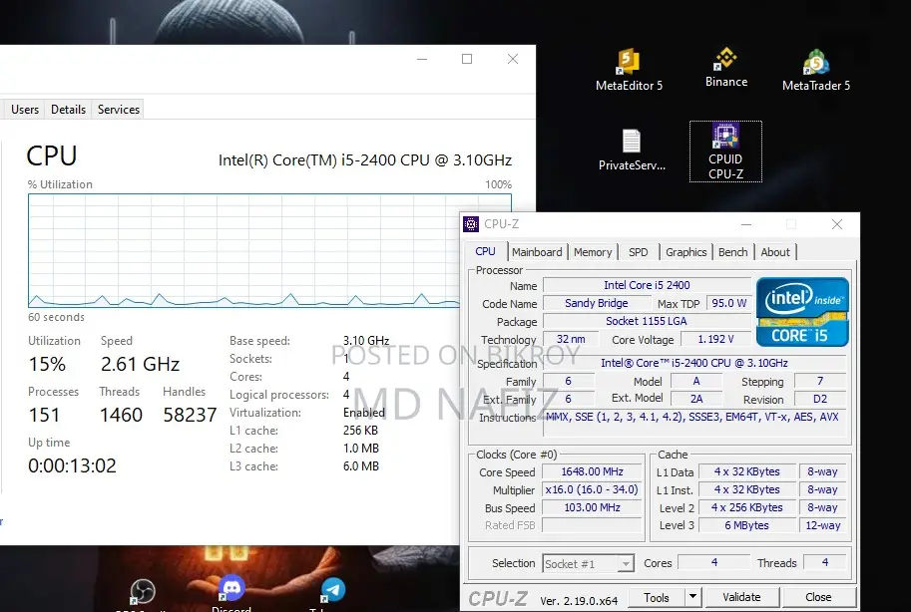Viewport: 911px width, 612px height.
Task: Click the Specification field value
Action: 694,363
